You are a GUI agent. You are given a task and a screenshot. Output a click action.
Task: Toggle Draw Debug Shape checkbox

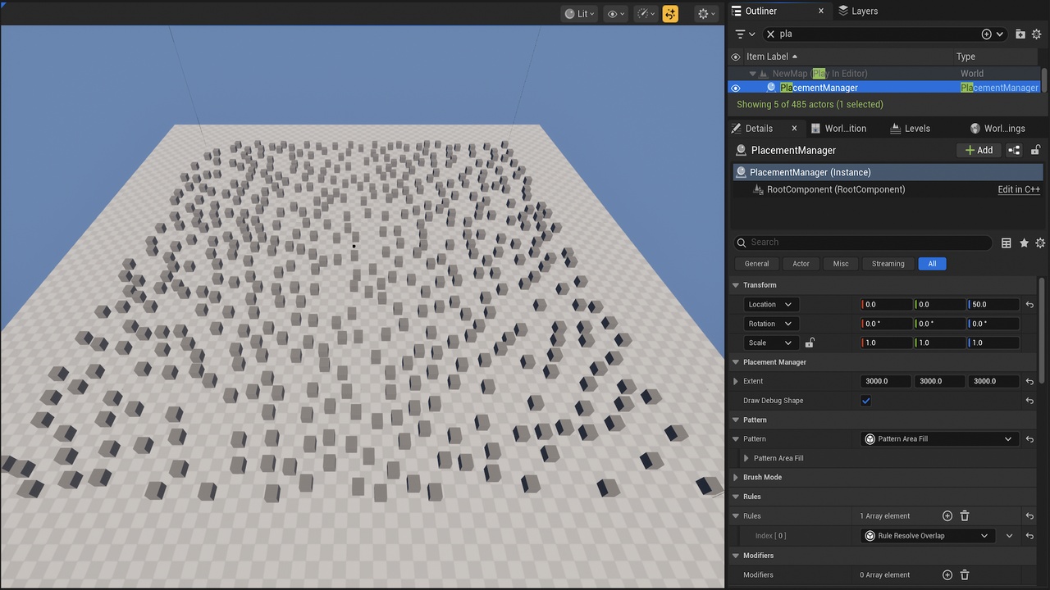point(865,401)
